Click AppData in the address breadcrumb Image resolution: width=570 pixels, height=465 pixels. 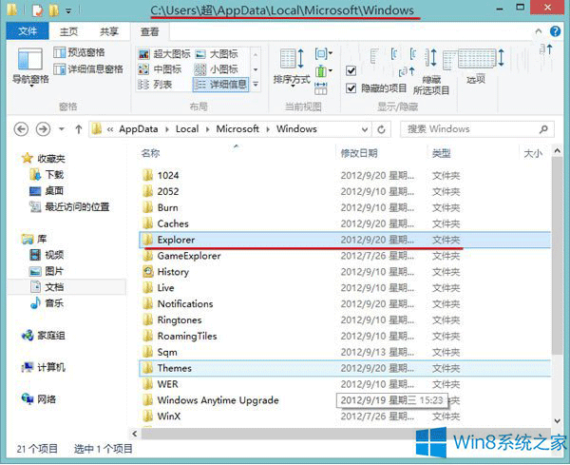tap(139, 129)
